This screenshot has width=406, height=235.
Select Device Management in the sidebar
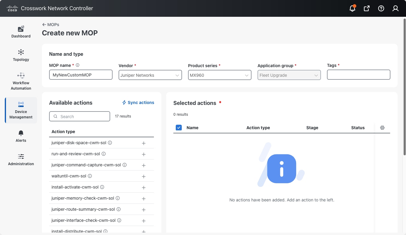coord(21,110)
